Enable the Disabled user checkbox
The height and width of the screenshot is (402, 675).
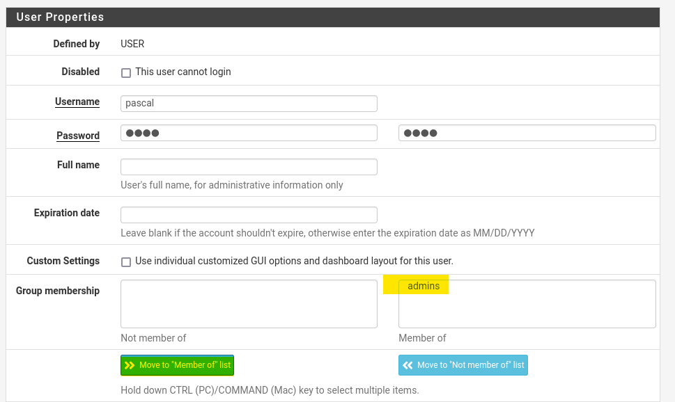point(125,72)
